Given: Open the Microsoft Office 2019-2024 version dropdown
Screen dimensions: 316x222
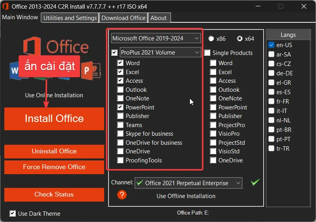Looking at the screenshot, I should coord(156,38).
